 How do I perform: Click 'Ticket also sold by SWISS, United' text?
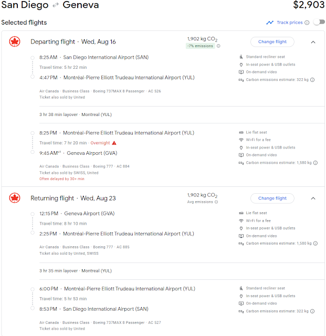(x=69, y=173)
